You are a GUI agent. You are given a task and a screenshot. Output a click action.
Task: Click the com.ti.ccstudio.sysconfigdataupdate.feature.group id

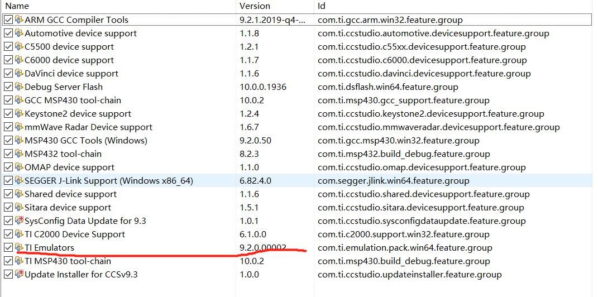click(x=422, y=221)
